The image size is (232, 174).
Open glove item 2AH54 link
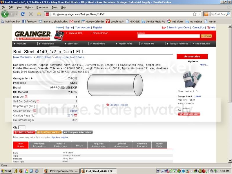(197, 96)
